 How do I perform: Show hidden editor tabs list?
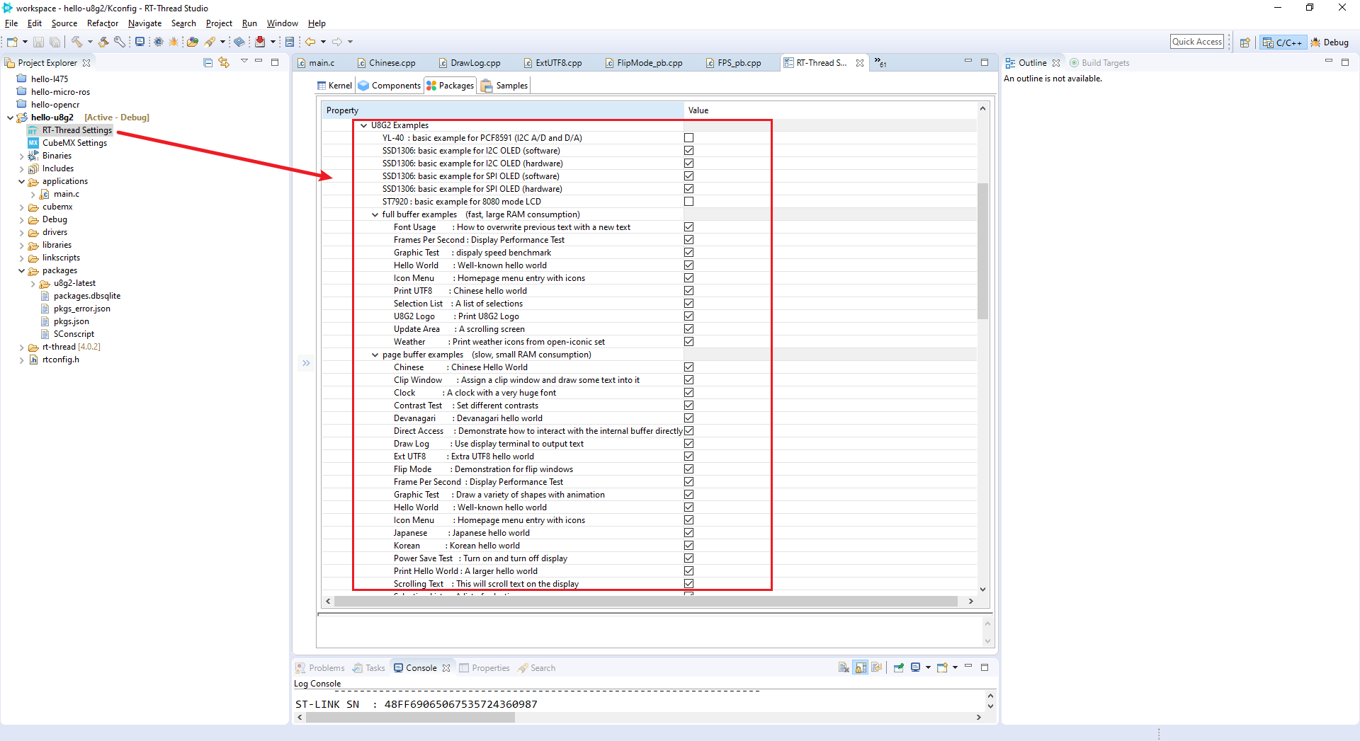click(880, 63)
